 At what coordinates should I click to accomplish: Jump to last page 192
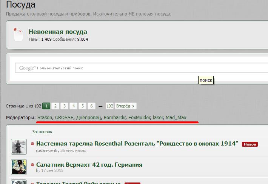(110, 106)
